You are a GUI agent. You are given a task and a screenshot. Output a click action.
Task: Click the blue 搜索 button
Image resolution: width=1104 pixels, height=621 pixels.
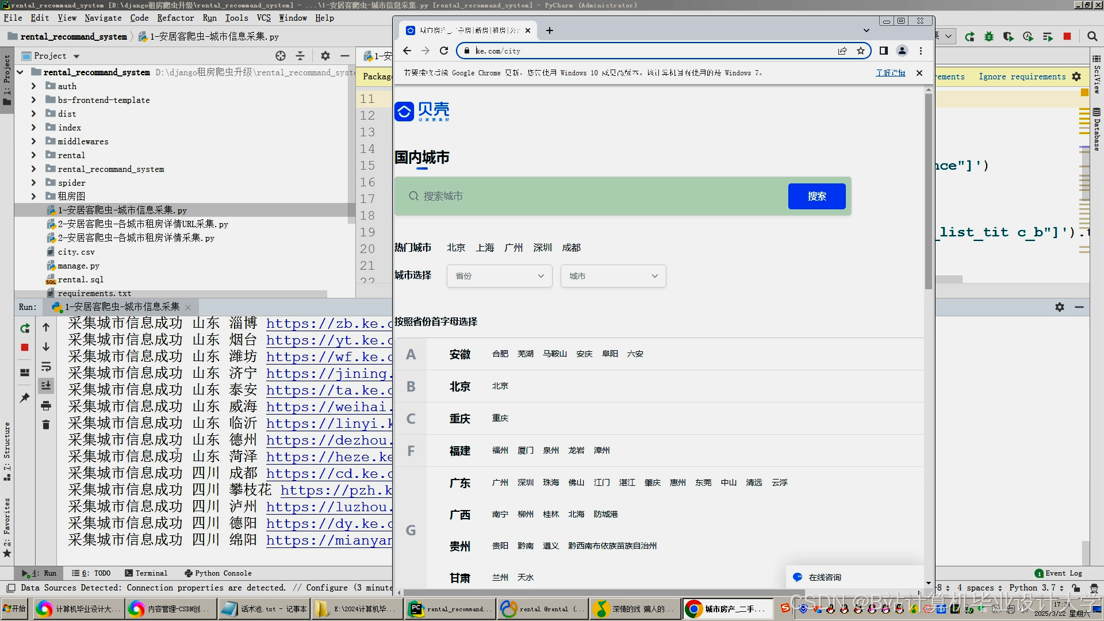[816, 196]
